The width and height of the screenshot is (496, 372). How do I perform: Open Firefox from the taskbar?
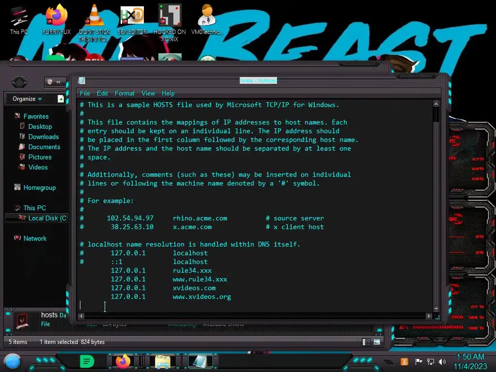[123, 361]
